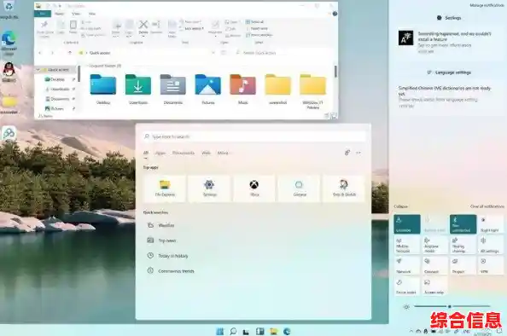Open File Explorer help question mark
Image resolution: width=507 pixels, height=336 pixels.
tap(335, 14)
